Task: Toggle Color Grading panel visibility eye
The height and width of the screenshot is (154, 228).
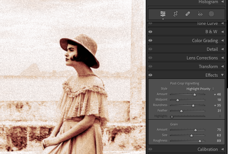Action: [150, 41]
